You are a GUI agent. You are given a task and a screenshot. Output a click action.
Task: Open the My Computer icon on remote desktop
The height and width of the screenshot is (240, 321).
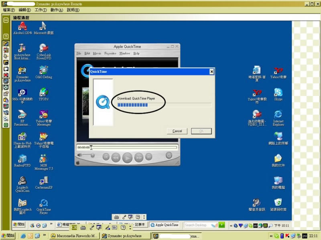(278, 183)
